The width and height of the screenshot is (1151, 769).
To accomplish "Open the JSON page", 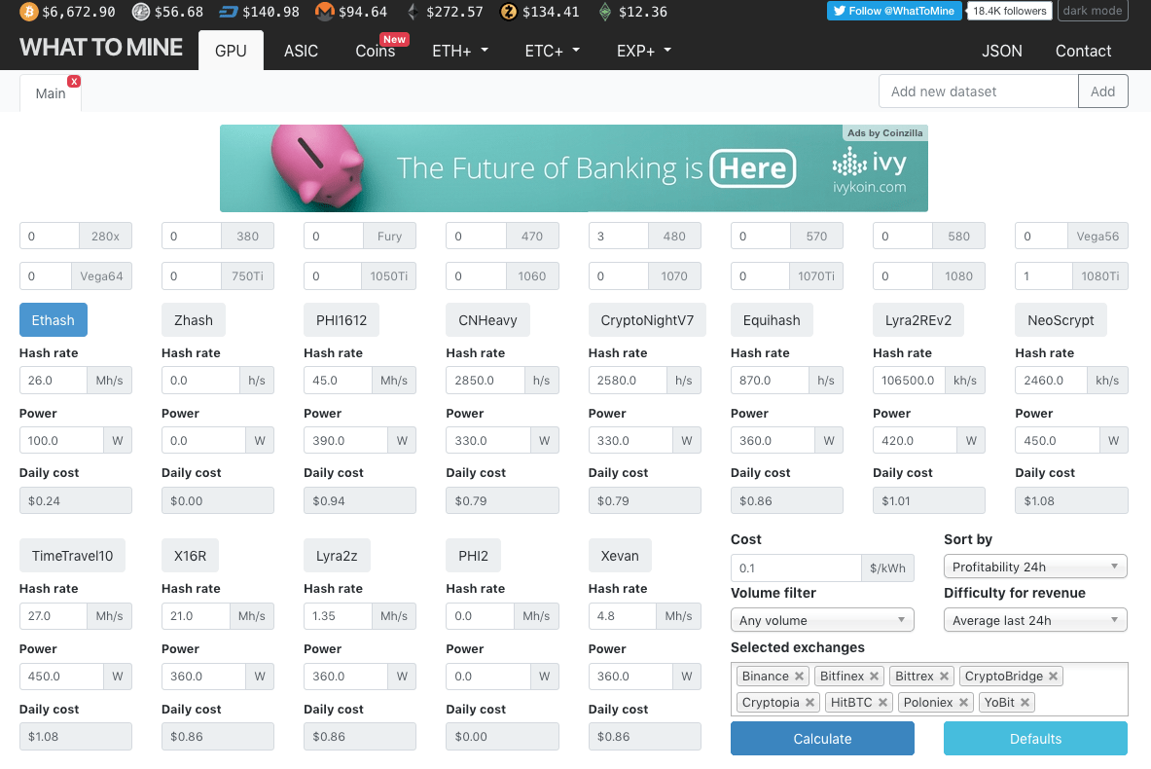I will (1002, 51).
